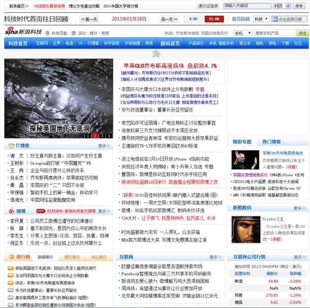
Task: Click rank badge for 探秘英国地下无底洞 story
Action: [10, 268]
